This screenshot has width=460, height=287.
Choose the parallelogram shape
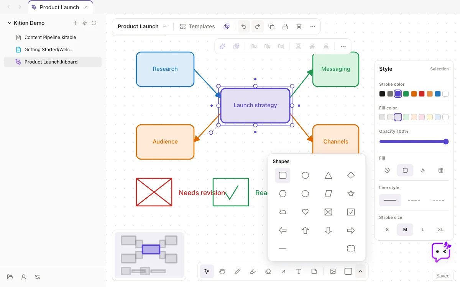click(x=328, y=194)
